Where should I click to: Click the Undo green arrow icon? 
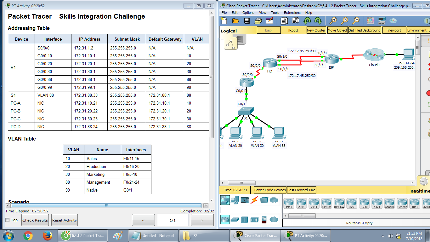(x=307, y=21)
